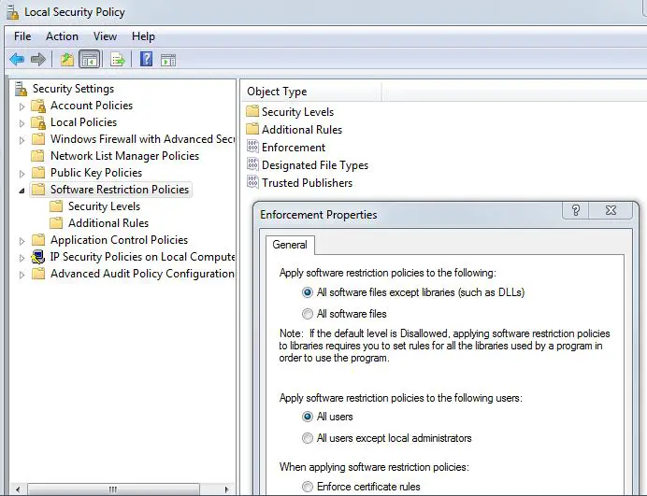Click the Application Control Policies folder icon

pyautogui.click(x=38, y=239)
